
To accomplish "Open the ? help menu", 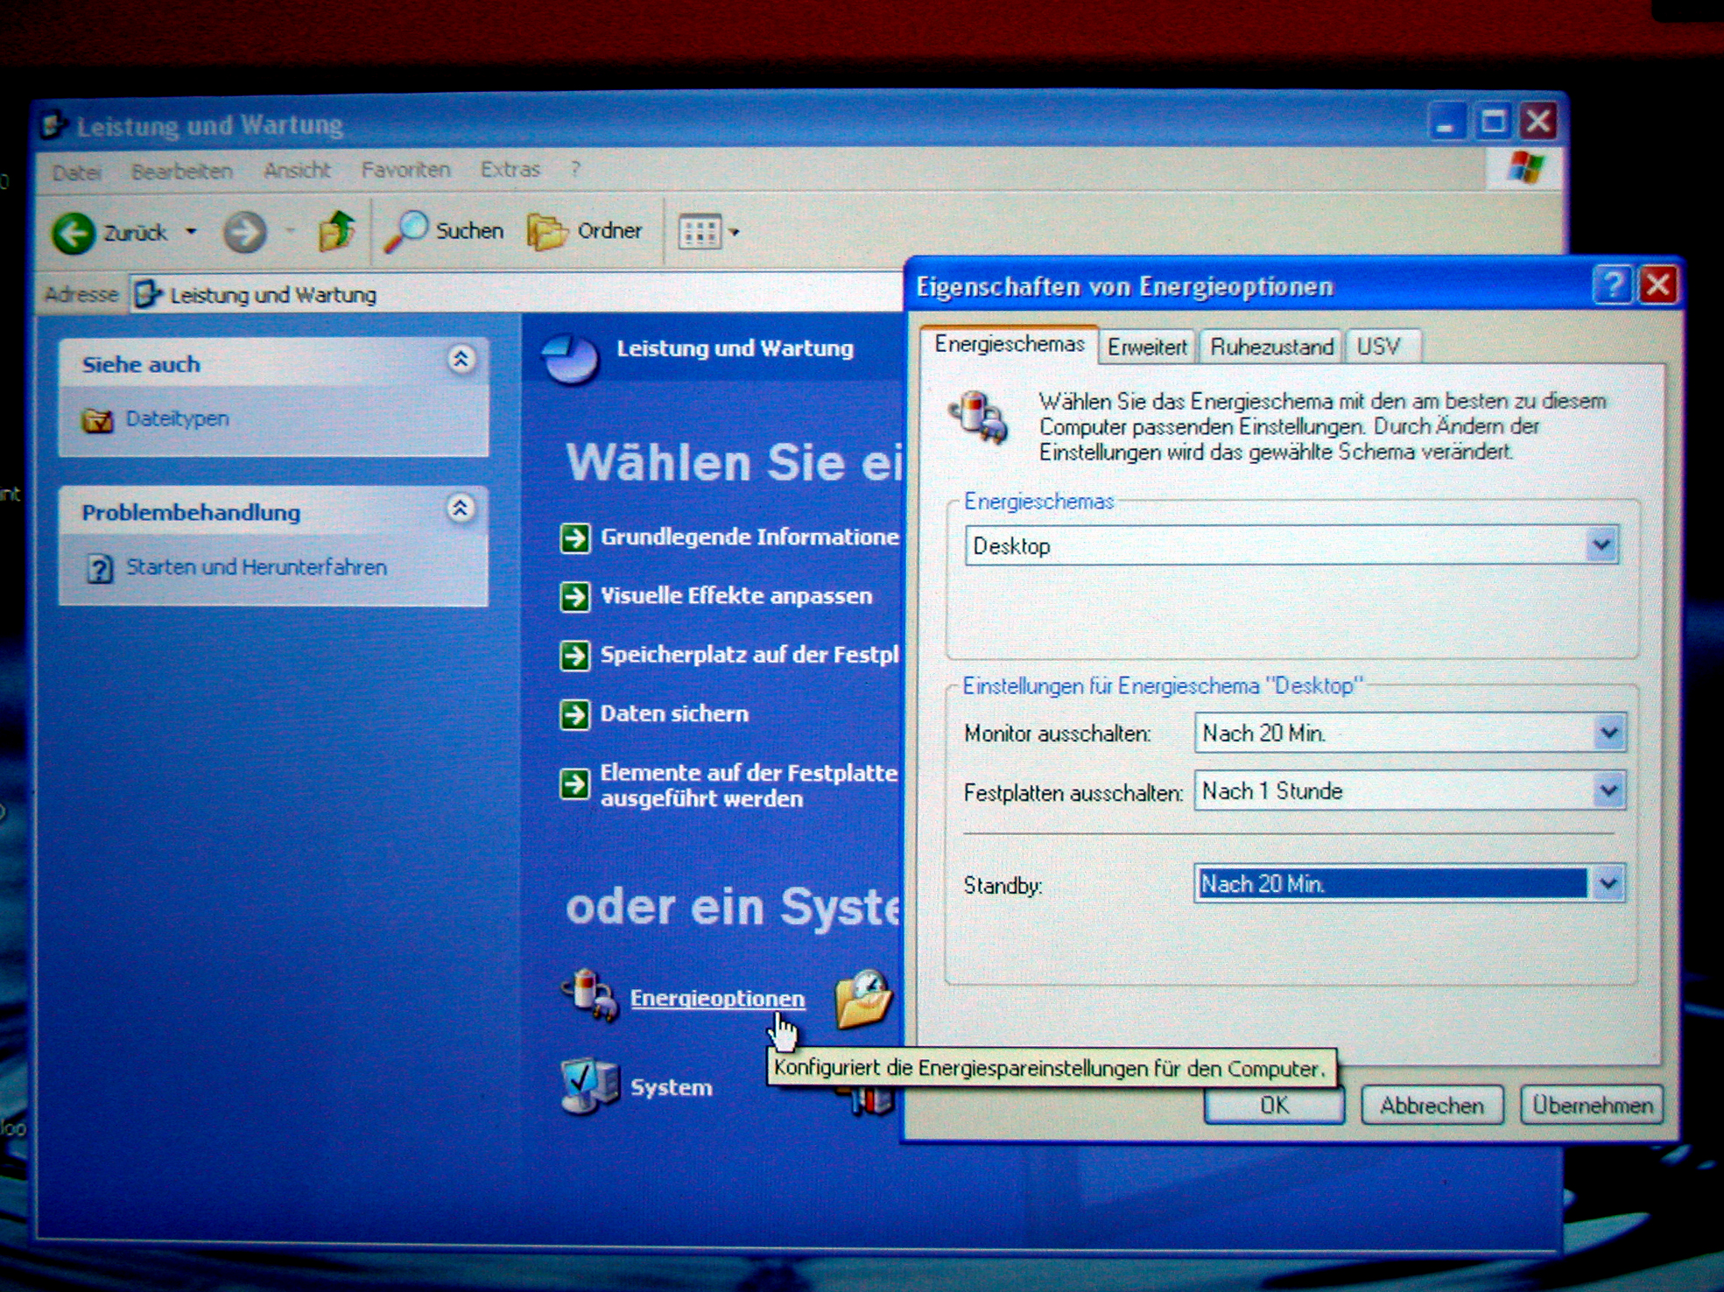I will tap(575, 168).
